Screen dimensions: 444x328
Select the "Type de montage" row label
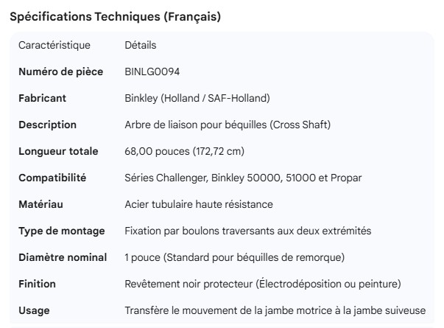(61, 231)
